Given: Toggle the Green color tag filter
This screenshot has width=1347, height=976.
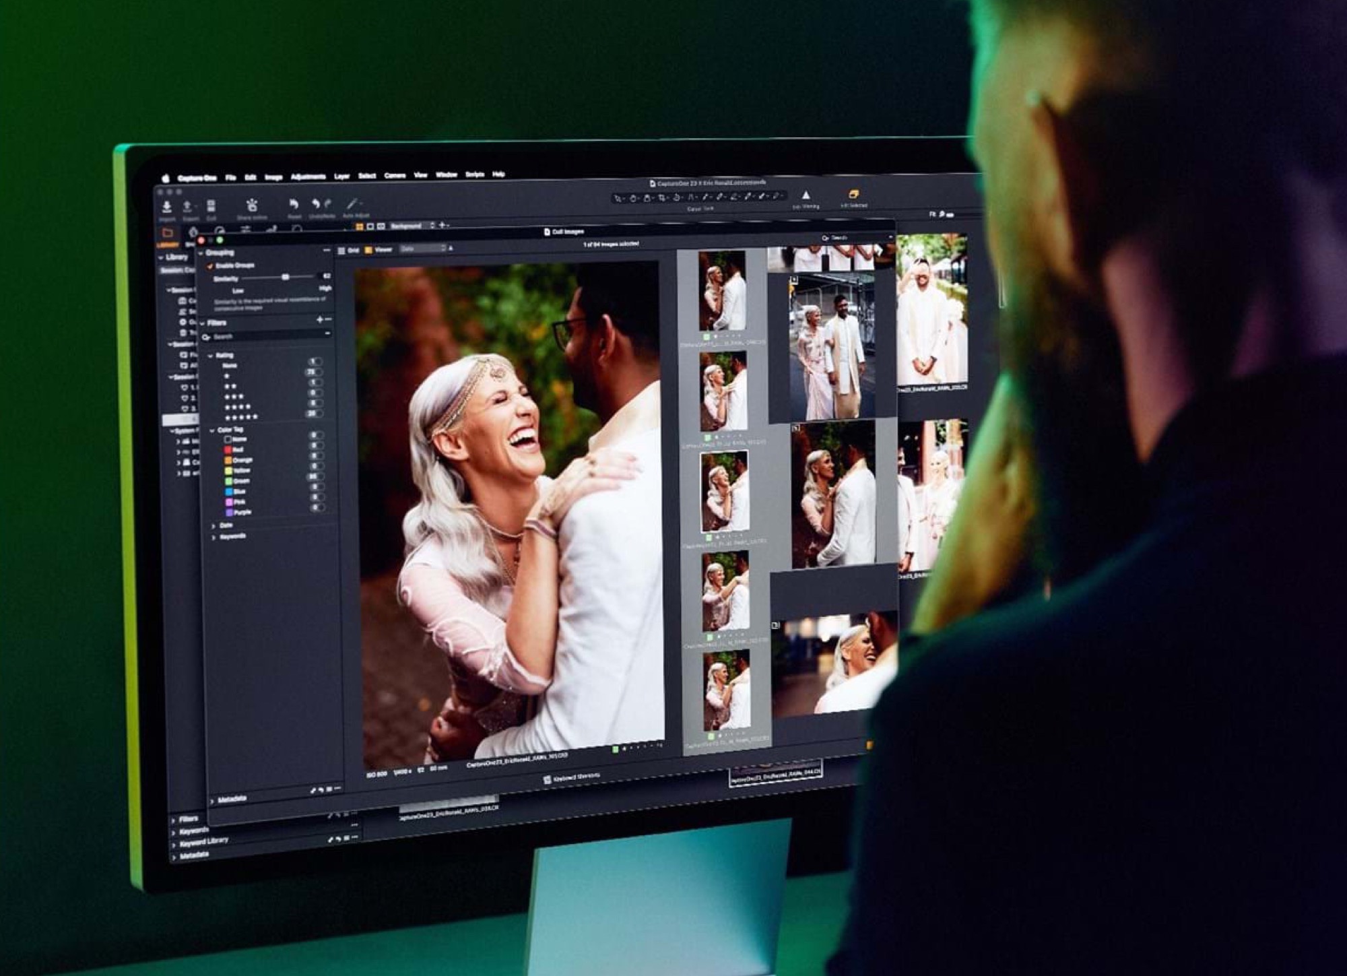Looking at the screenshot, I should coord(229,481).
